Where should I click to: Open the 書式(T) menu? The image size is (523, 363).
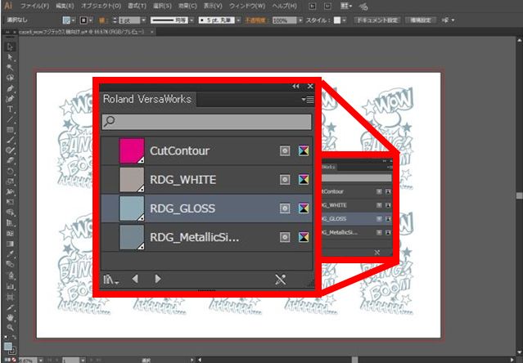tap(137, 6)
